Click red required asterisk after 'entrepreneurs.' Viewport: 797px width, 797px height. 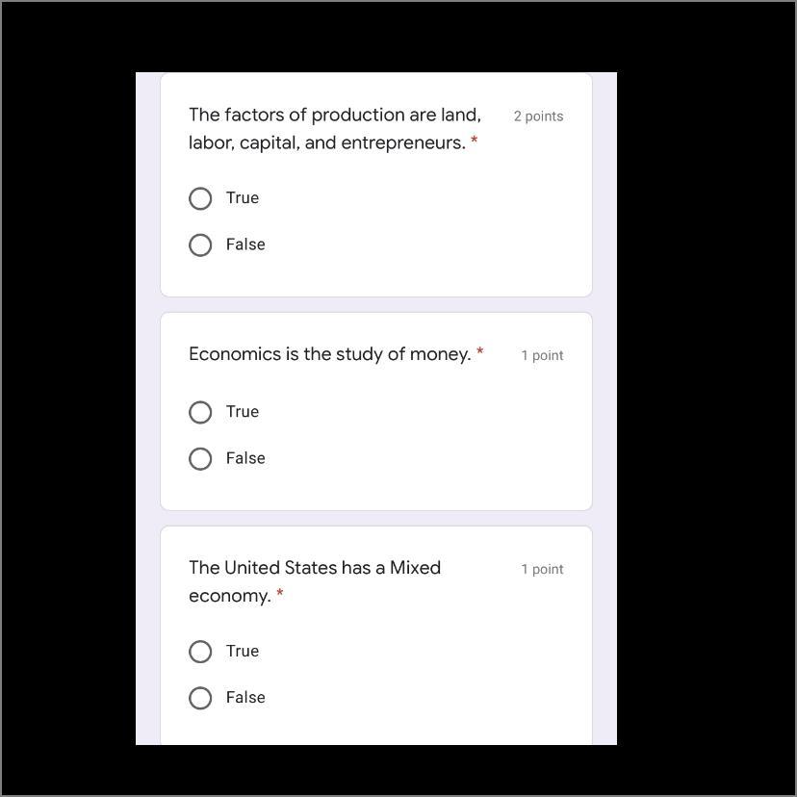pyautogui.click(x=475, y=140)
